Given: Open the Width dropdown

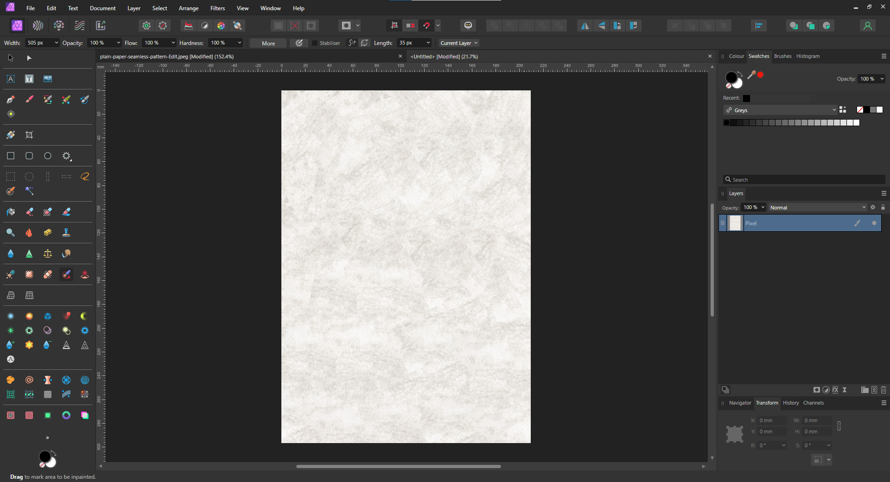Looking at the screenshot, I should pyautogui.click(x=57, y=43).
